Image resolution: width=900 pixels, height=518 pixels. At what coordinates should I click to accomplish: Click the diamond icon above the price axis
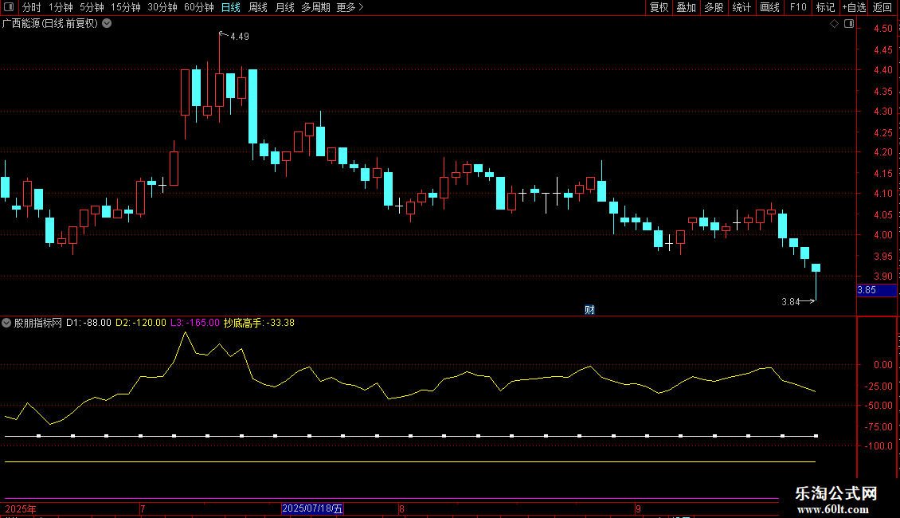coord(835,24)
